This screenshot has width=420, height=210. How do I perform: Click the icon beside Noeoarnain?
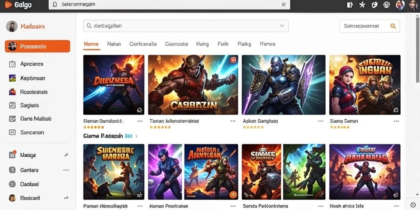tap(12, 92)
